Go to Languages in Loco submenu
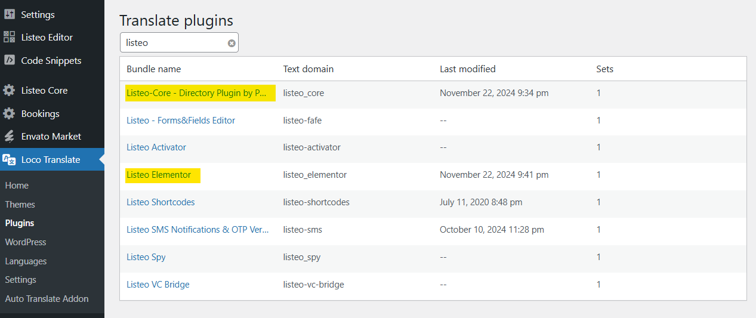Image resolution: width=756 pixels, height=318 pixels. (26, 261)
